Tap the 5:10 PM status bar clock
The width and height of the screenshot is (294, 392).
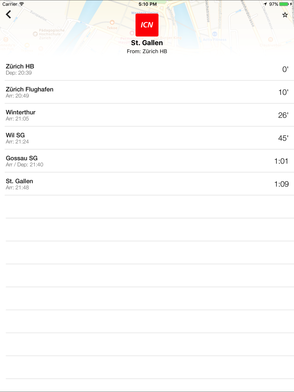(148, 4)
